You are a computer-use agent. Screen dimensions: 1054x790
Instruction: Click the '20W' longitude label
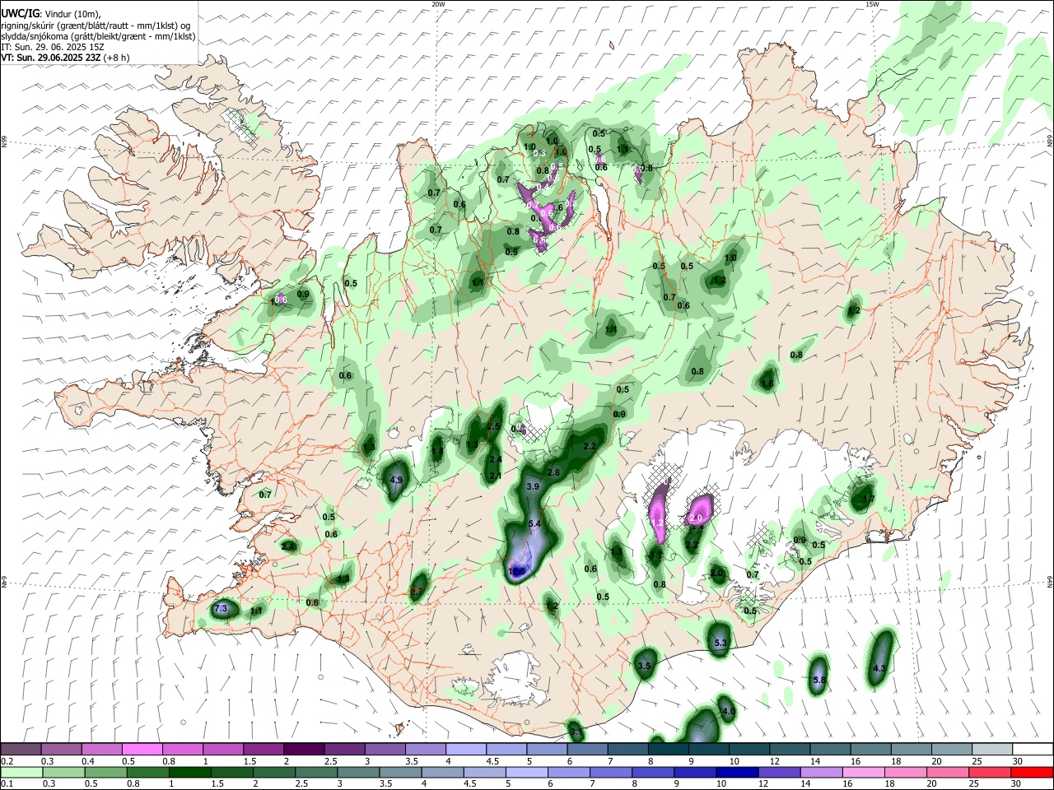click(x=439, y=4)
